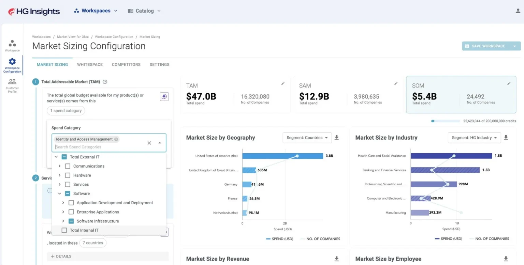Open the Catalog top menu
The height and width of the screenshot is (265, 524).
pyautogui.click(x=144, y=11)
